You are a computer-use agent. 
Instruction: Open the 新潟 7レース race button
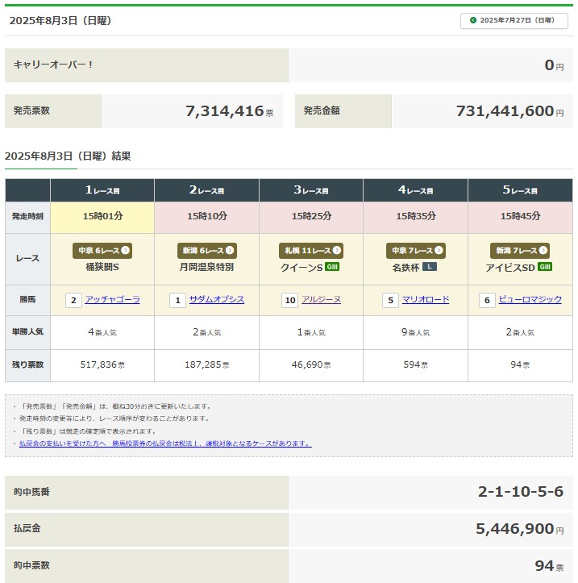[x=519, y=251]
